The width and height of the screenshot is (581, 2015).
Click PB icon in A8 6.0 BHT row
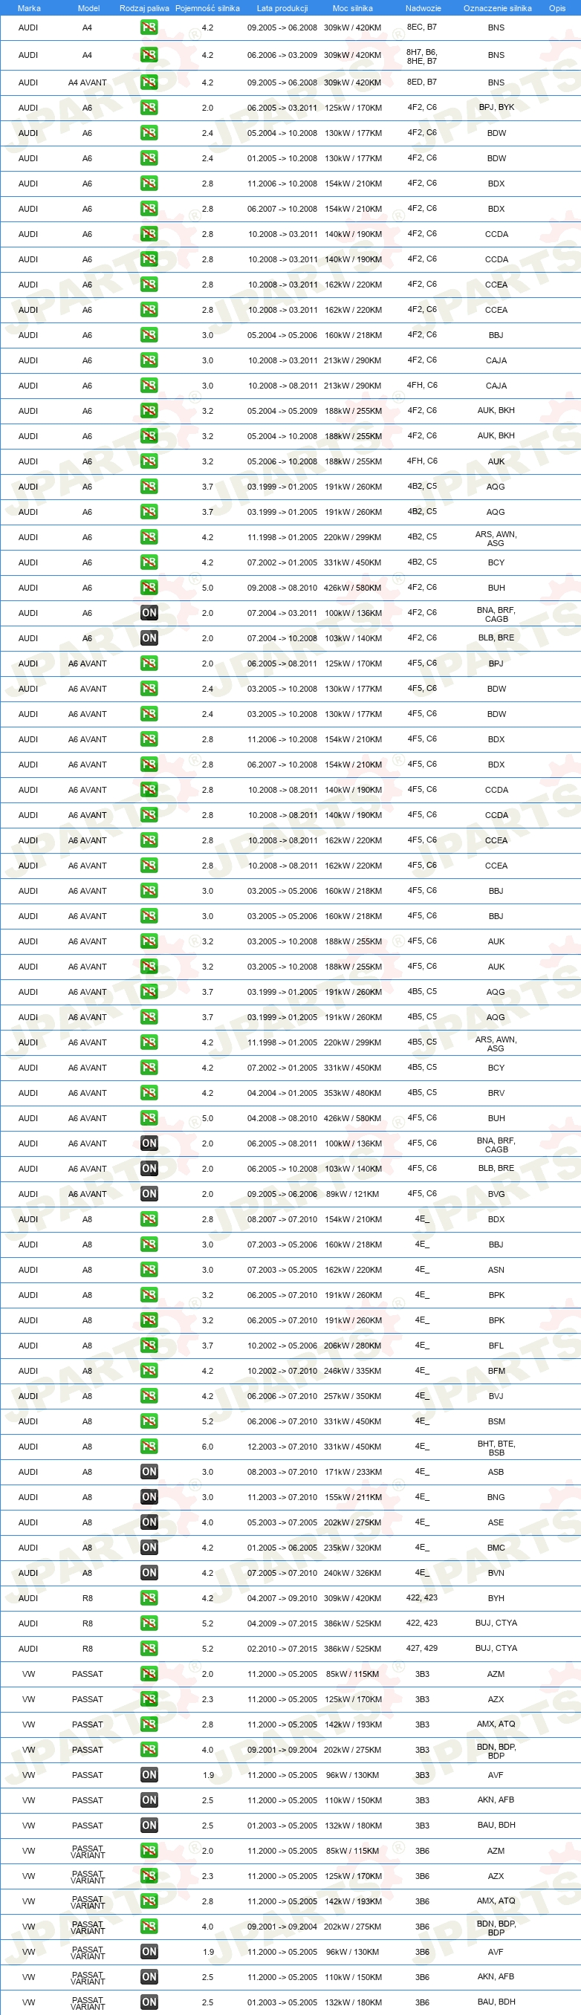pos(149,1447)
